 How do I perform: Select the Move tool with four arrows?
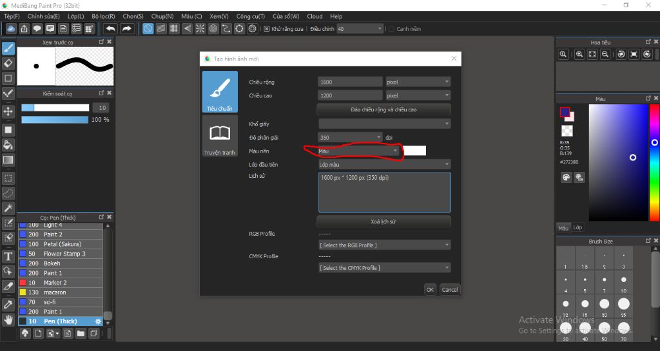8,111
